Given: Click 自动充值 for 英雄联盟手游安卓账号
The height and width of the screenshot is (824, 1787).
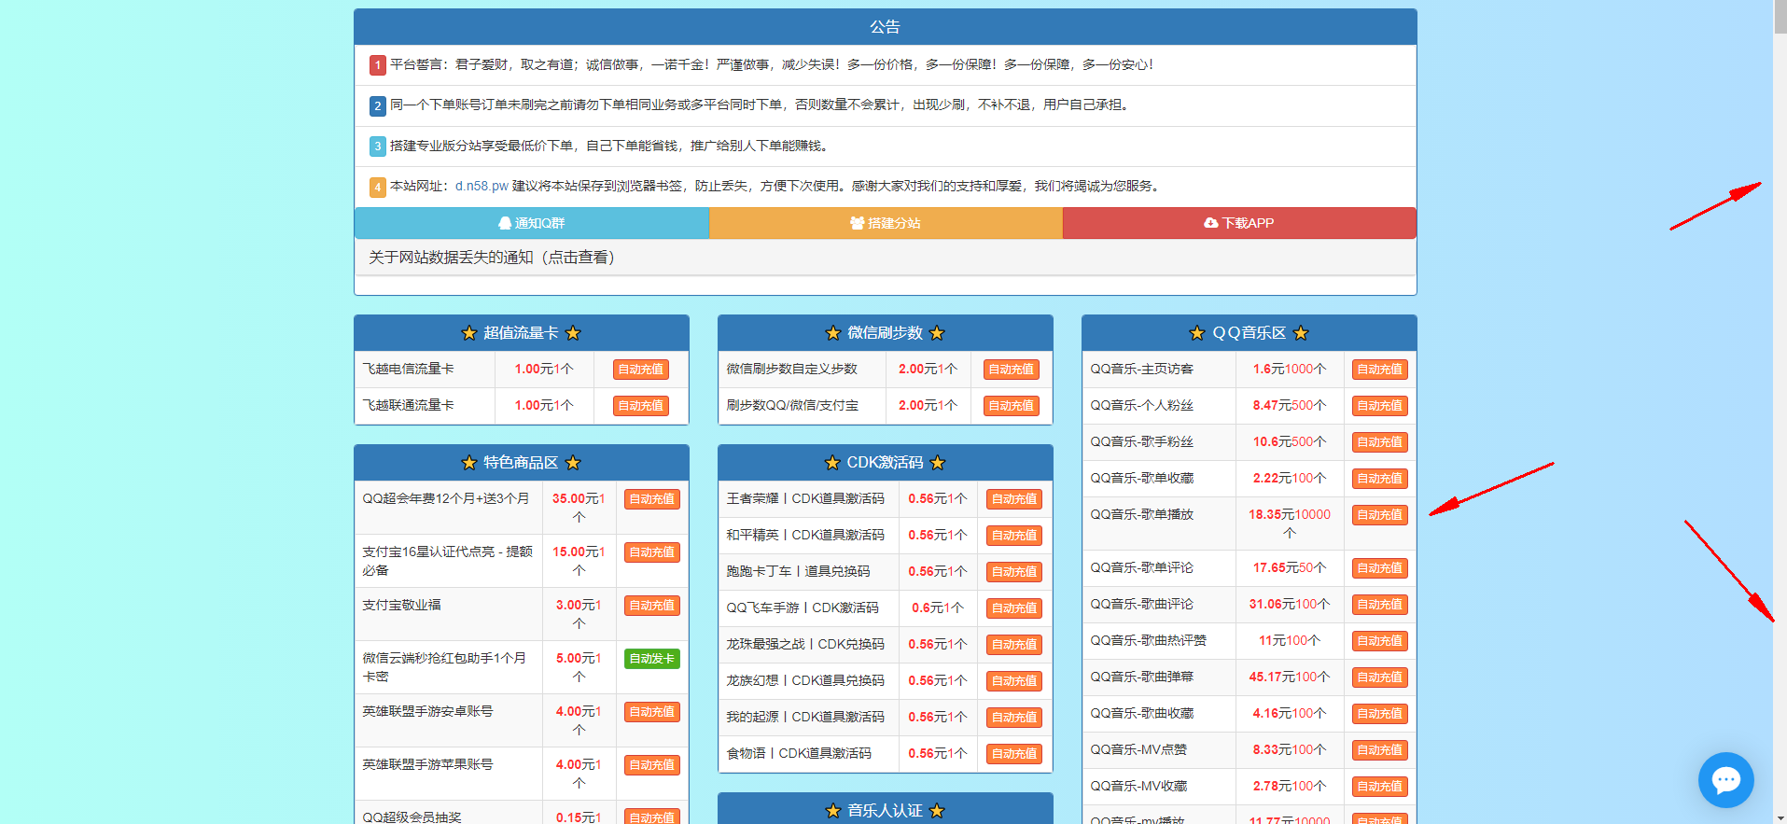Looking at the screenshot, I should pyautogui.click(x=652, y=712).
